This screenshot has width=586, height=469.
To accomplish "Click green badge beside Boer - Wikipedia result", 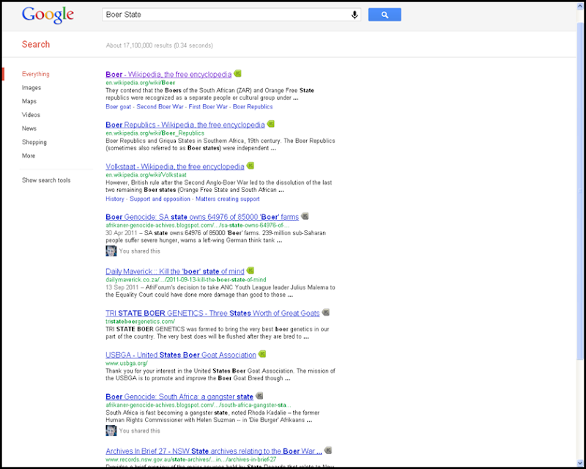I will click(x=237, y=74).
